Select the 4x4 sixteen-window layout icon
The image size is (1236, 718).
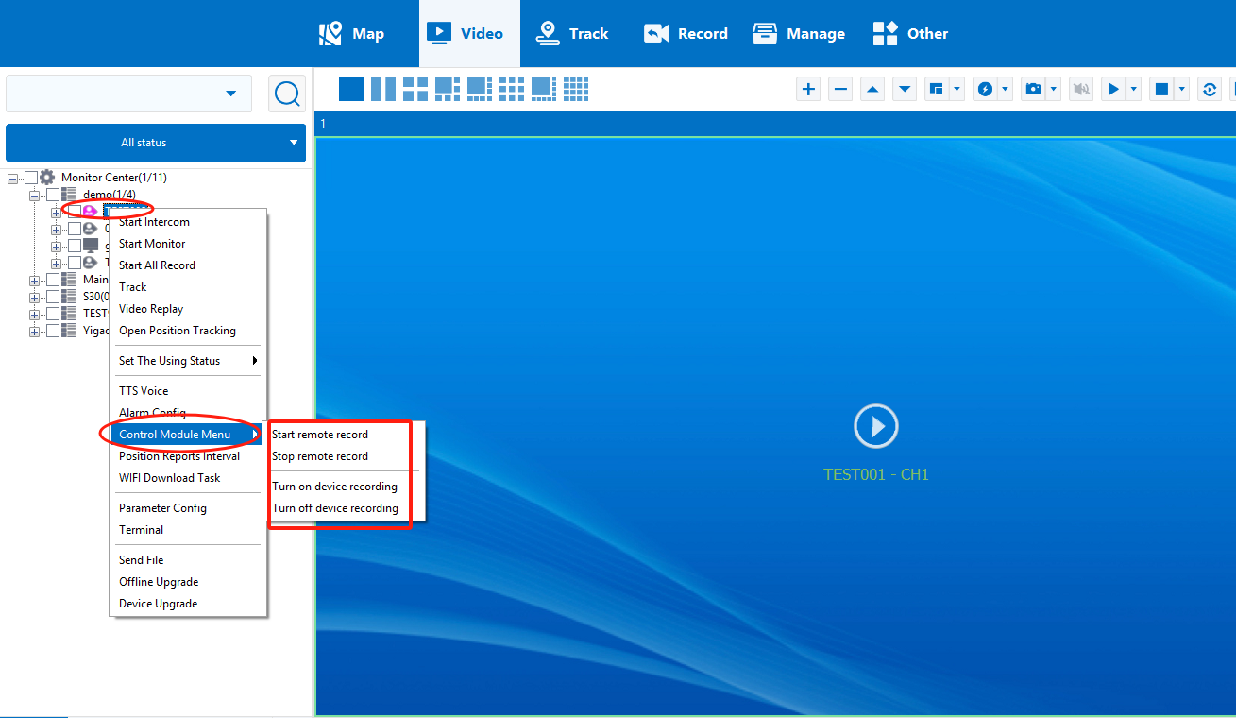[x=576, y=89]
